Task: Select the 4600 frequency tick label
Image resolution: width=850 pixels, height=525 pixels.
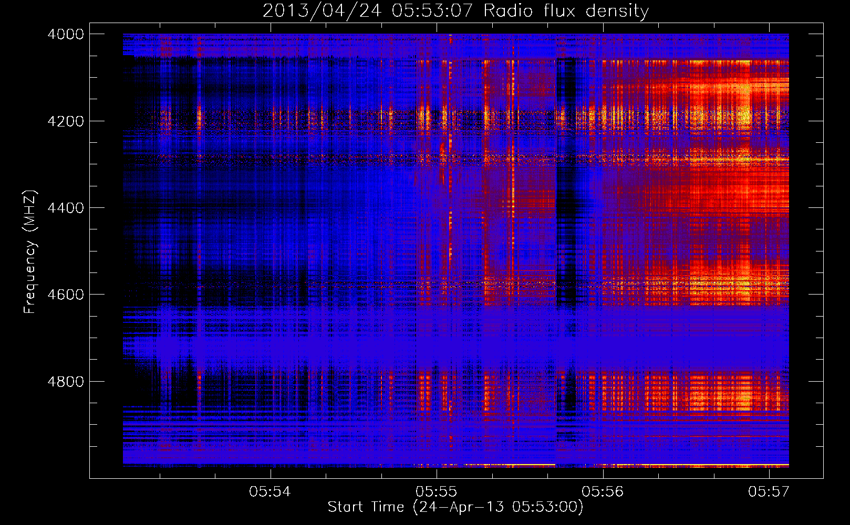Action: [66, 295]
